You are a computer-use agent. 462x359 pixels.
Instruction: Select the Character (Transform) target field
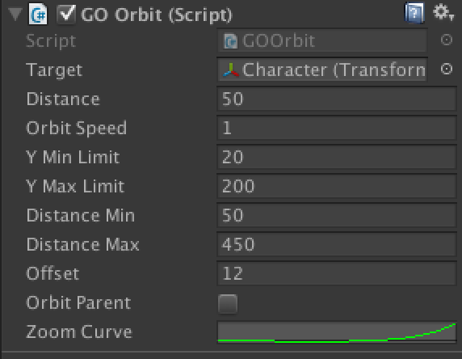(322, 70)
